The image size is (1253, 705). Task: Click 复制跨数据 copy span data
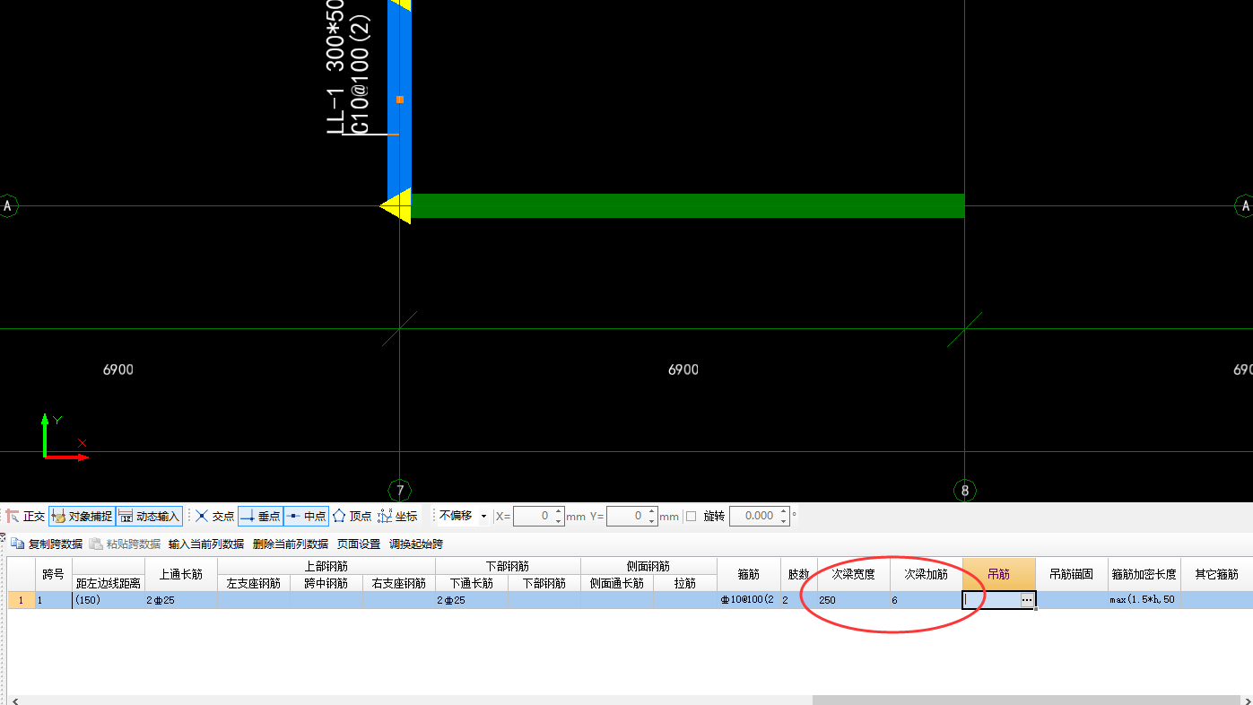pos(47,544)
